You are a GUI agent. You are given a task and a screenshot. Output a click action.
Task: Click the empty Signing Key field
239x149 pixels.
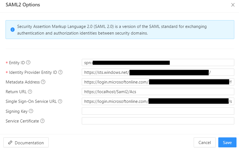point(158,111)
